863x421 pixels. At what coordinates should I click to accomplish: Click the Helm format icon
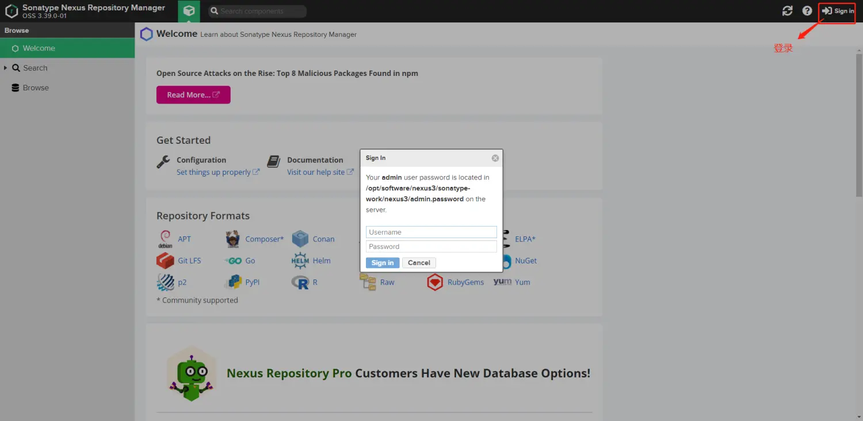tap(300, 261)
